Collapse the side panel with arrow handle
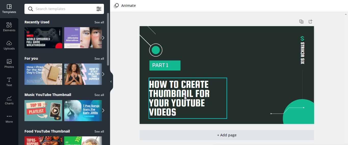 [111, 82]
